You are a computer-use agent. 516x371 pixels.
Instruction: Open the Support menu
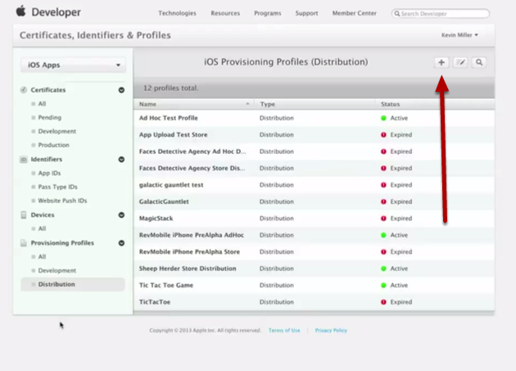coord(306,13)
